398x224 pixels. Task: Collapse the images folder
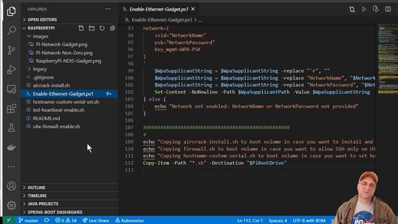[x=40, y=36]
